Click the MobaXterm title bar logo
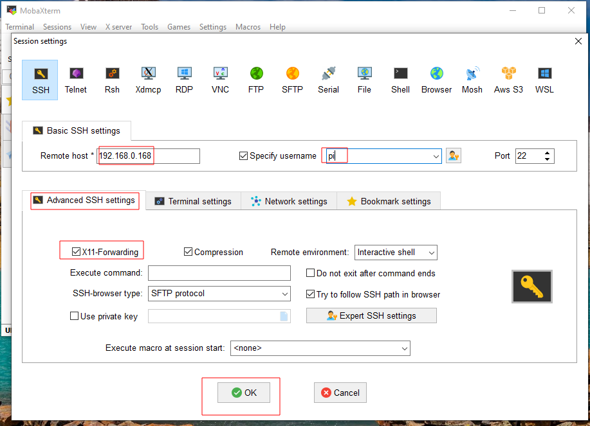590x426 pixels. coord(12,10)
